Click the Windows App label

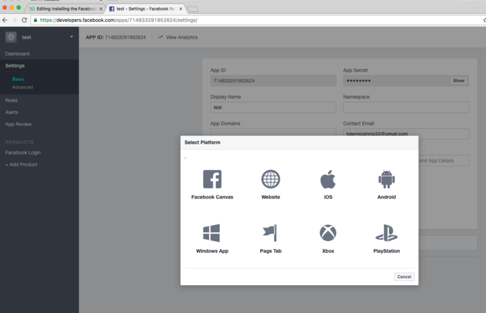212,251
